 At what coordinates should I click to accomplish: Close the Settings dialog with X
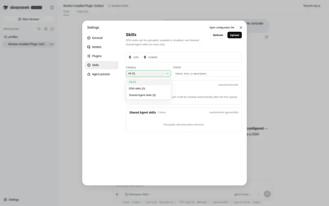click(241, 28)
